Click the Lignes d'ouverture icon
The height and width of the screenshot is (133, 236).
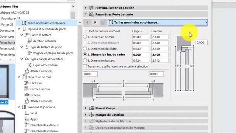[x=29, y=65]
